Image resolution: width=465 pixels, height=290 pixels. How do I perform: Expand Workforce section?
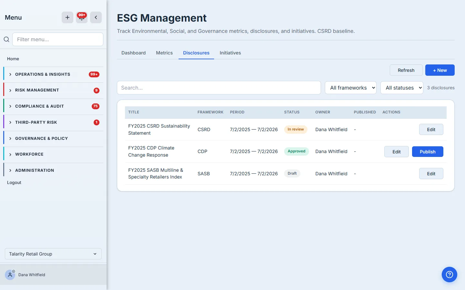(x=53, y=154)
